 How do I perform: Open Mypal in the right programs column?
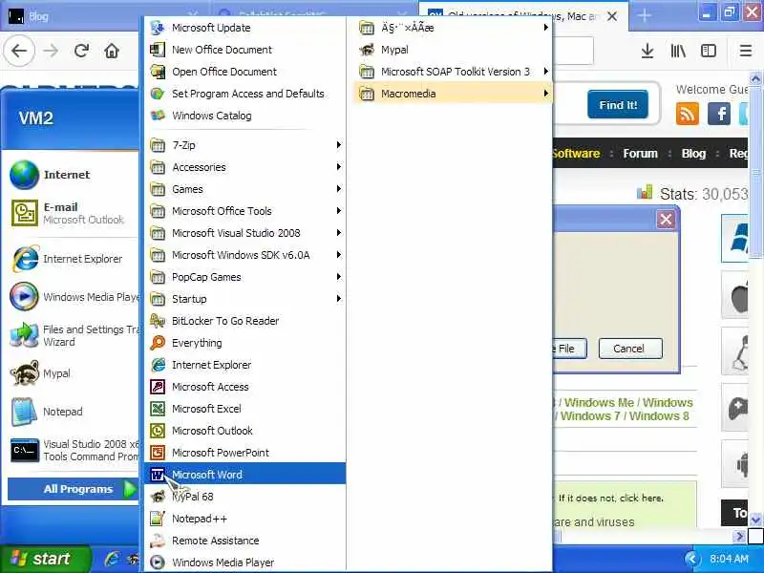(453, 50)
